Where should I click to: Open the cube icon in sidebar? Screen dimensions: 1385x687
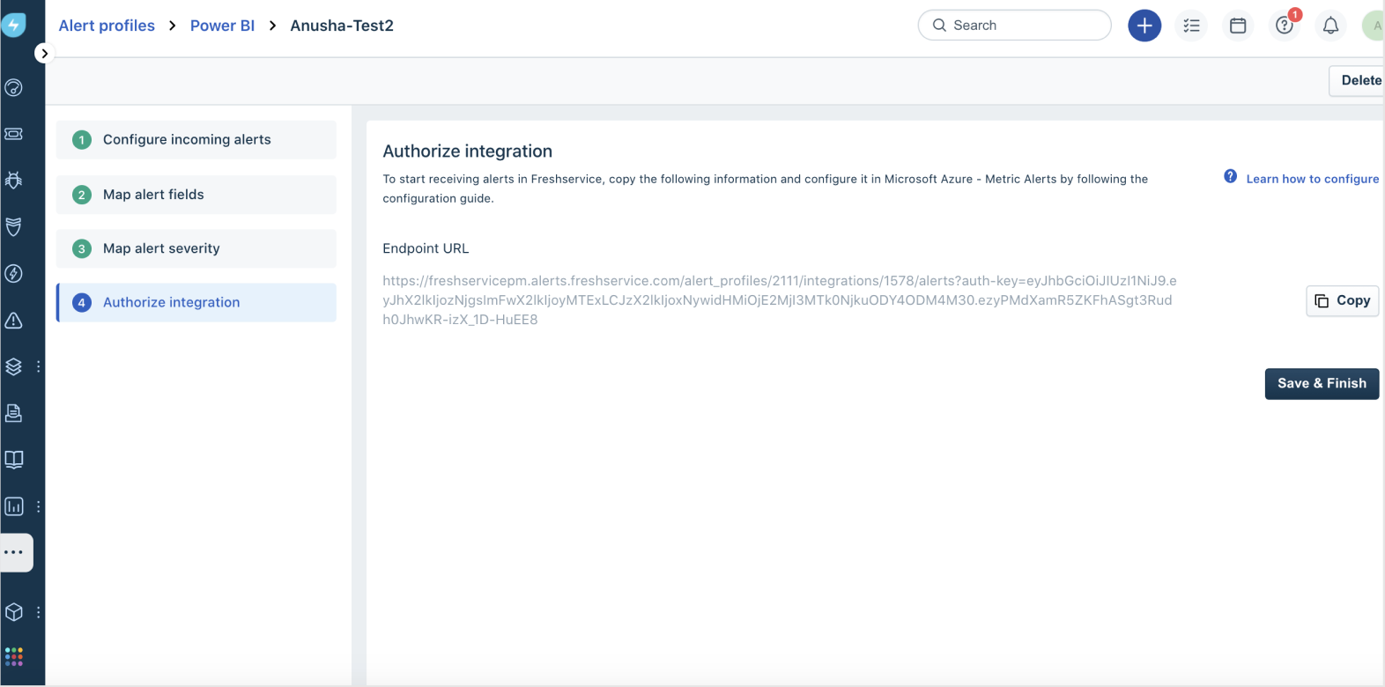coord(14,612)
